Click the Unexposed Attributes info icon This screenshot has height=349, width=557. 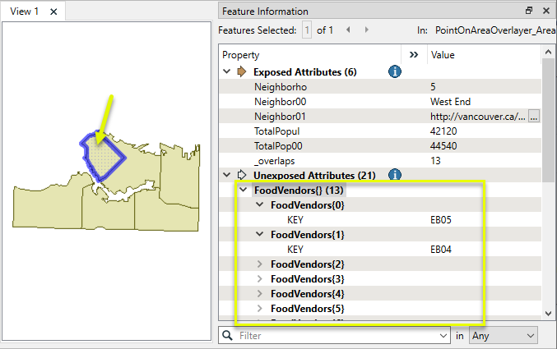pyautogui.click(x=394, y=175)
